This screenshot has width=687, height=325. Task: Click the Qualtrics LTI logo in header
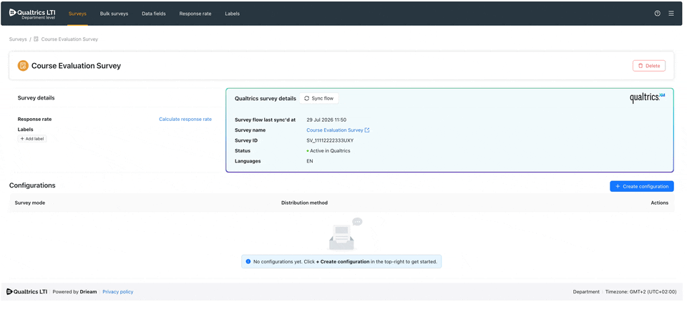coord(32,14)
